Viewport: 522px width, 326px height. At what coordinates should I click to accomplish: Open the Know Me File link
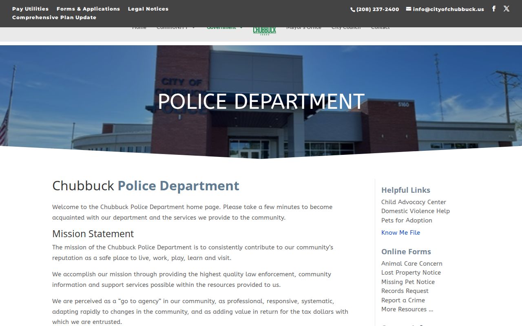coord(400,233)
